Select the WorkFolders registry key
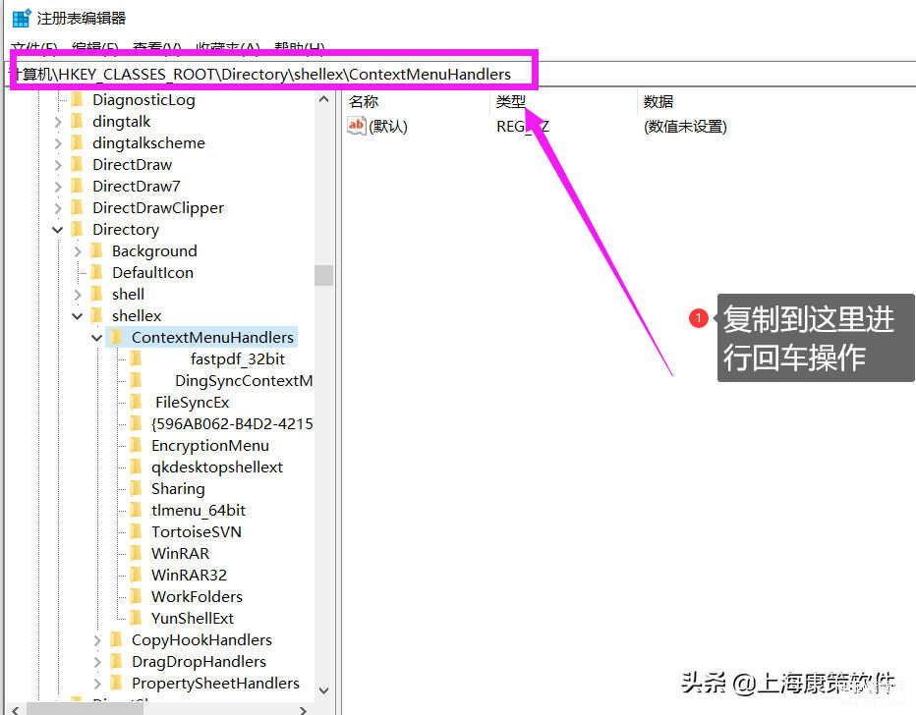The image size is (916, 715). coord(197,596)
